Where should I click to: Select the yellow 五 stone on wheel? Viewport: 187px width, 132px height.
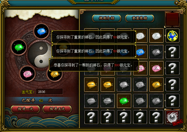(55, 74)
